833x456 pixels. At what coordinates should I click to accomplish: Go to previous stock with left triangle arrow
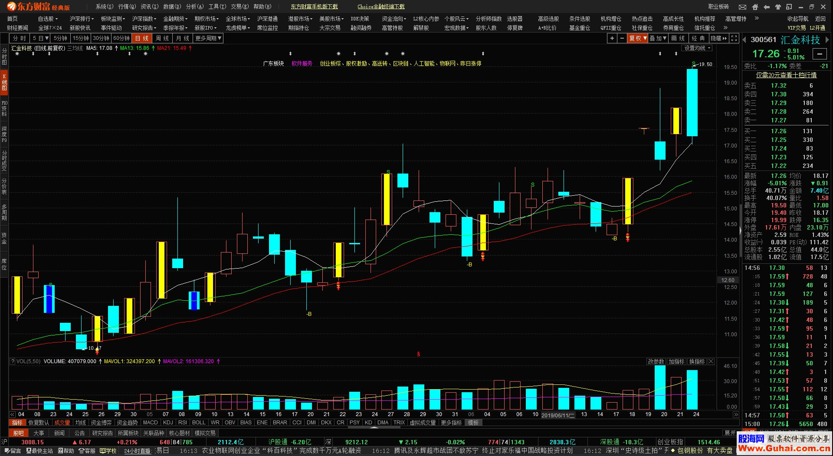[744, 40]
